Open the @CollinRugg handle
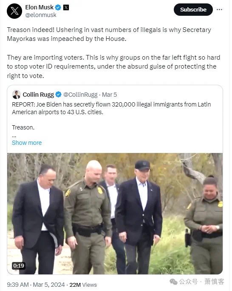This screenshot has height=291, width=232. [x=80, y=95]
